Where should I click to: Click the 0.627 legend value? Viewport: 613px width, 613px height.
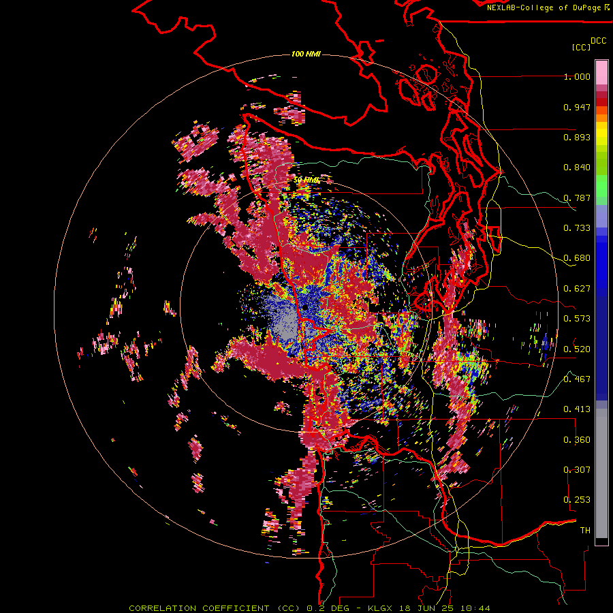point(577,289)
